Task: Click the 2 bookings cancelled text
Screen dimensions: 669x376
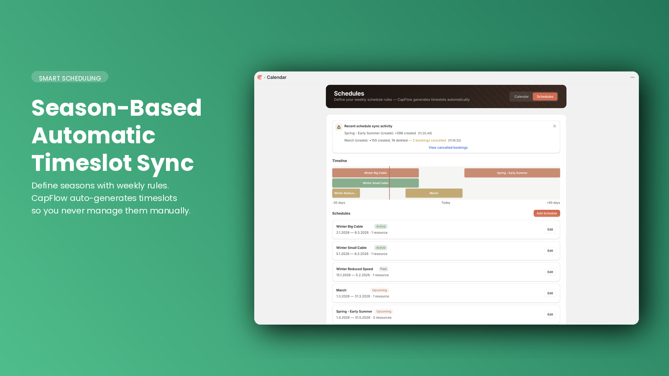Action: pos(429,140)
